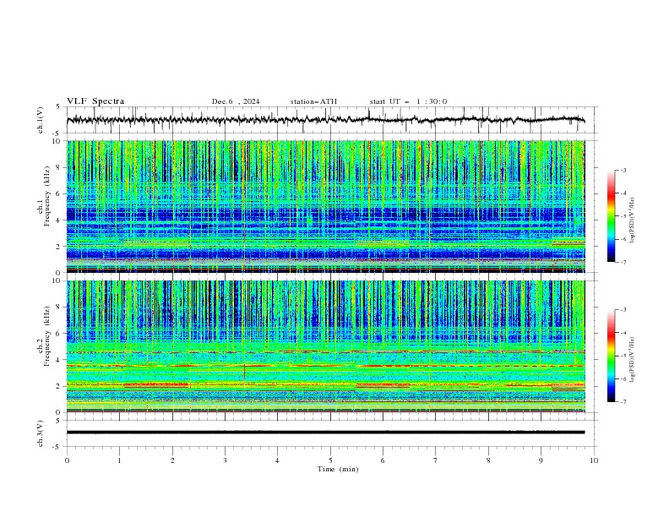Click the "ch.1(V)" waveform axis label
The image size is (669, 517).
point(41,120)
